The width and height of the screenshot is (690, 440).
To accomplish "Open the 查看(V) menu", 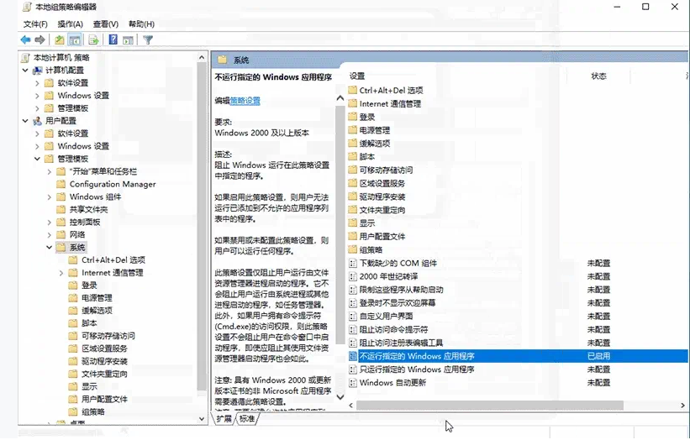I will tap(105, 24).
